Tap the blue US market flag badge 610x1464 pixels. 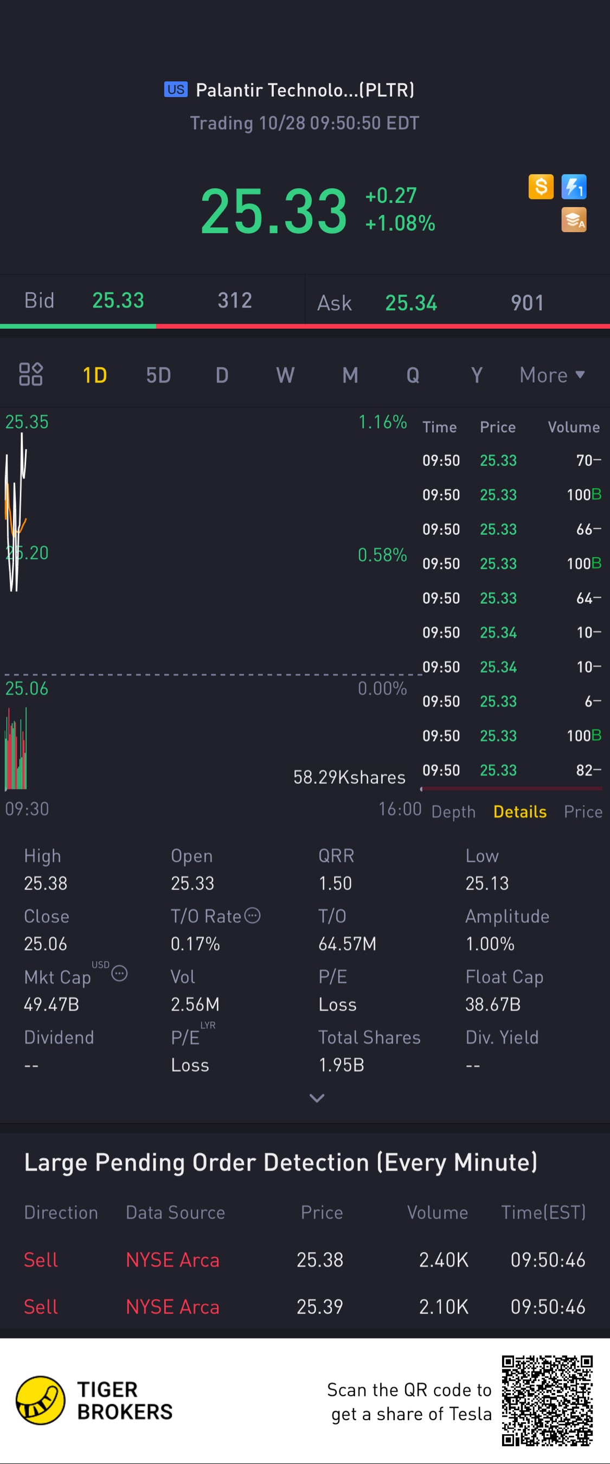pos(176,89)
